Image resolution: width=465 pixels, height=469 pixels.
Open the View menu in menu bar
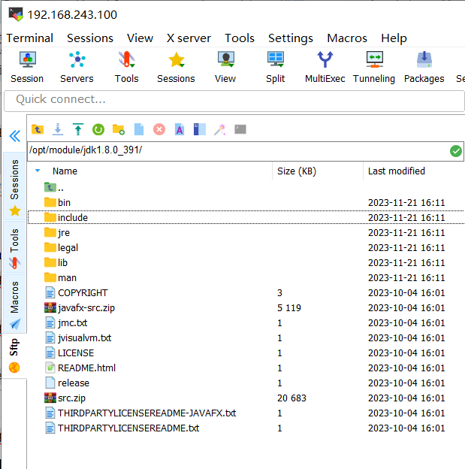coord(140,38)
